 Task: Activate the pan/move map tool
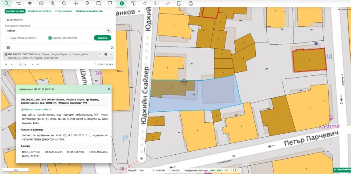click(x=75, y=4)
